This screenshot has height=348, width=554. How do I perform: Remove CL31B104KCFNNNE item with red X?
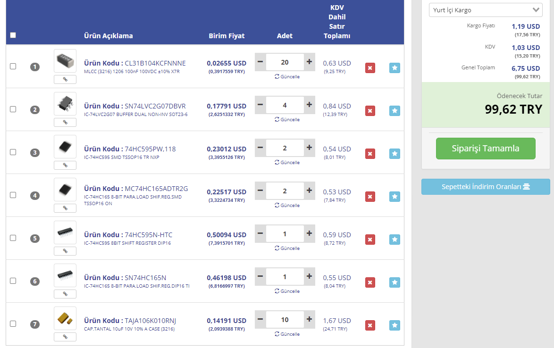(x=370, y=68)
